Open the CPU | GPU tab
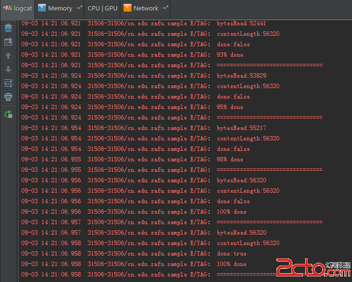 [x=103, y=8]
